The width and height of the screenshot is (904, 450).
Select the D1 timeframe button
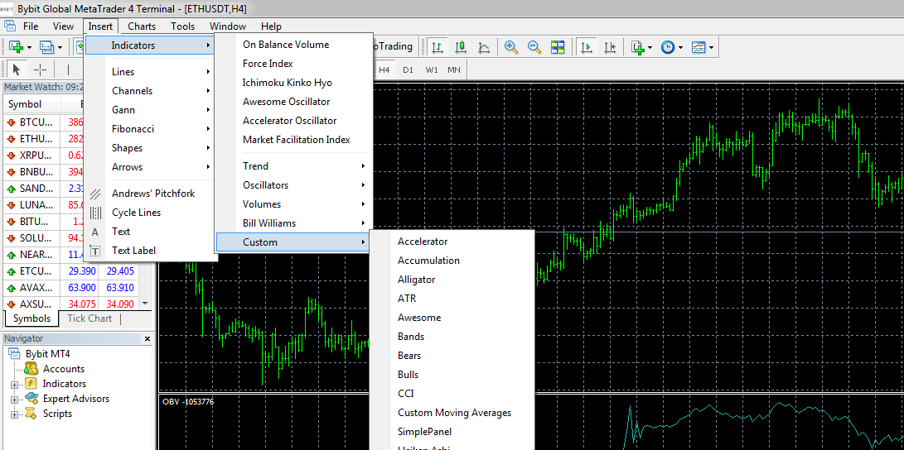(x=408, y=70)
